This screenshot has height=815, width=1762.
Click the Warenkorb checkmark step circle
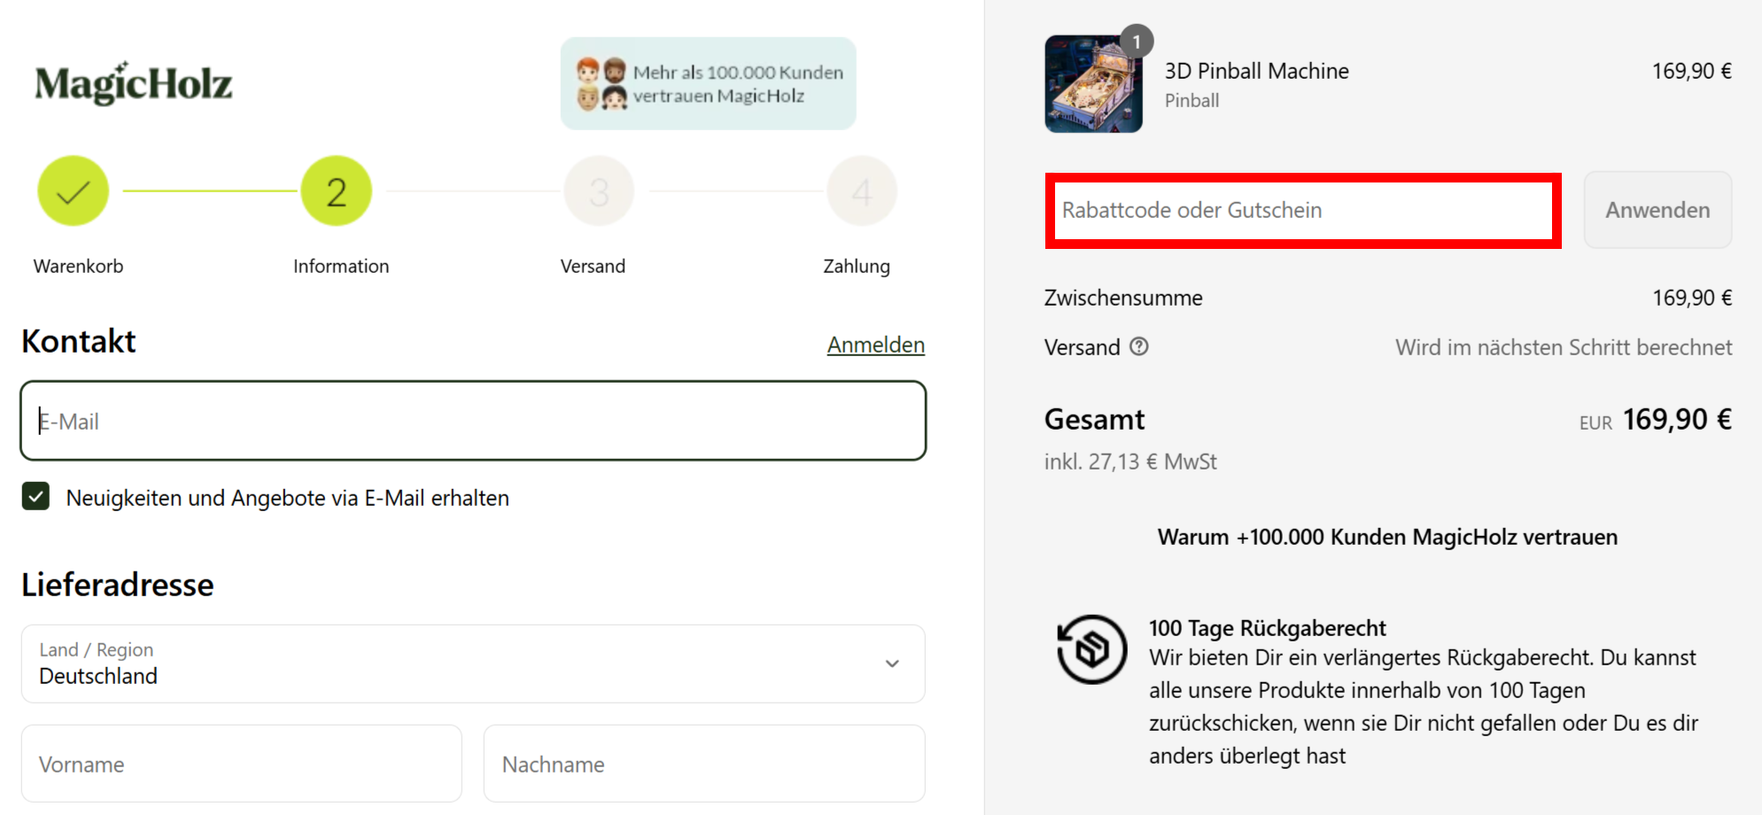(74, 191)
